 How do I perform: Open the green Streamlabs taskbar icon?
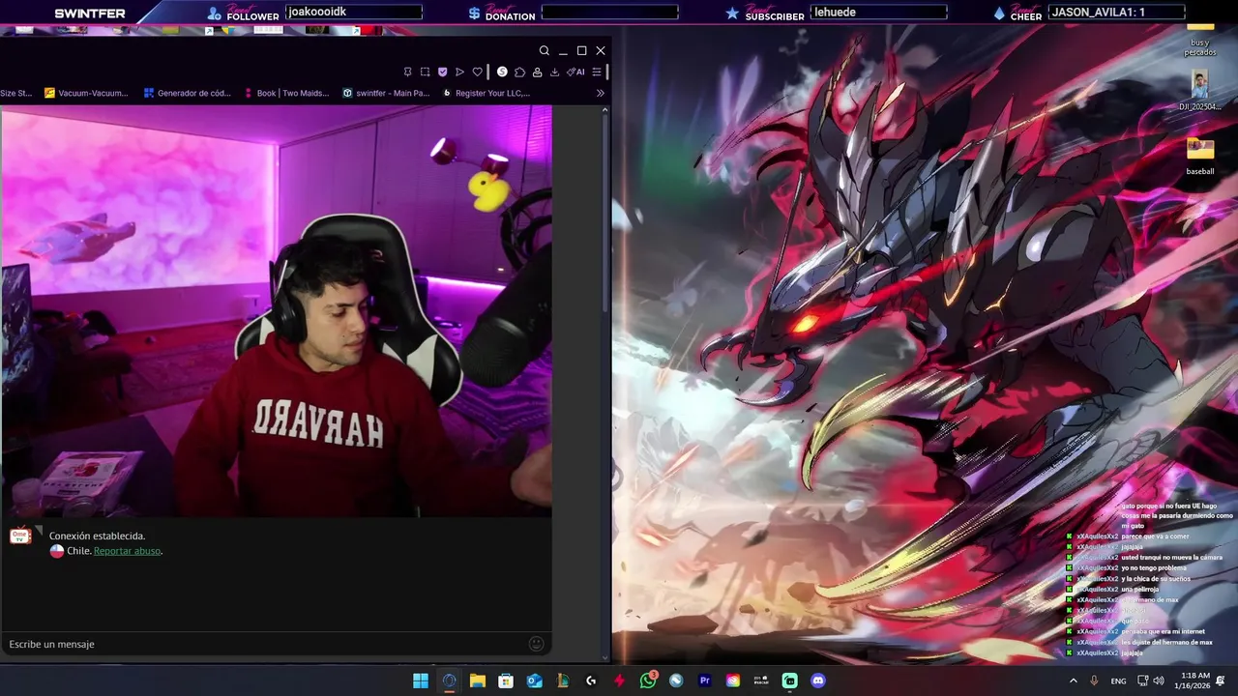[789, 681]
